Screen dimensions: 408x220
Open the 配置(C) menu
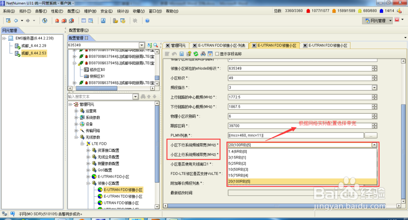coord(73,11)
